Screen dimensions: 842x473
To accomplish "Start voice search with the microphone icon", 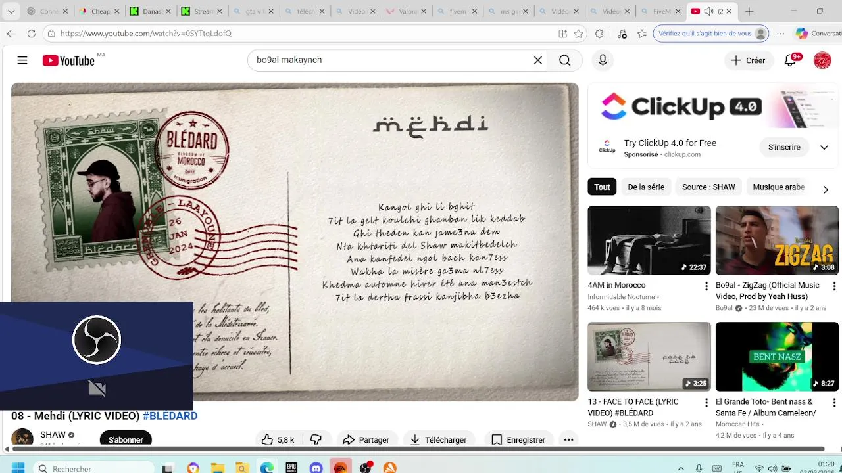I will coord(603,60).
